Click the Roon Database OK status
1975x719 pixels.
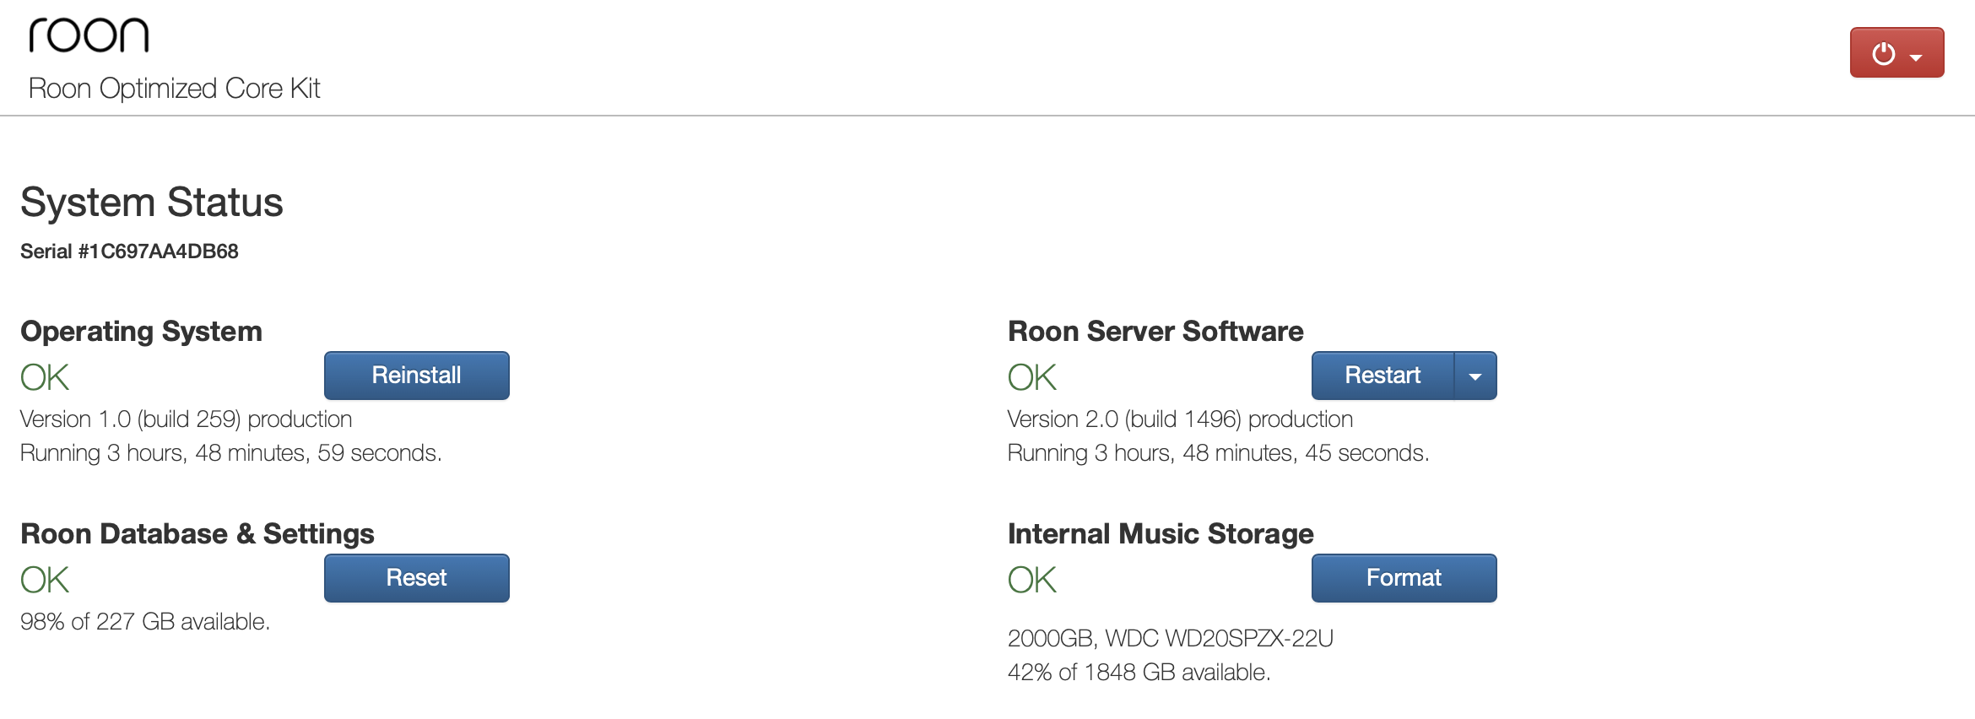click(45, 580)
